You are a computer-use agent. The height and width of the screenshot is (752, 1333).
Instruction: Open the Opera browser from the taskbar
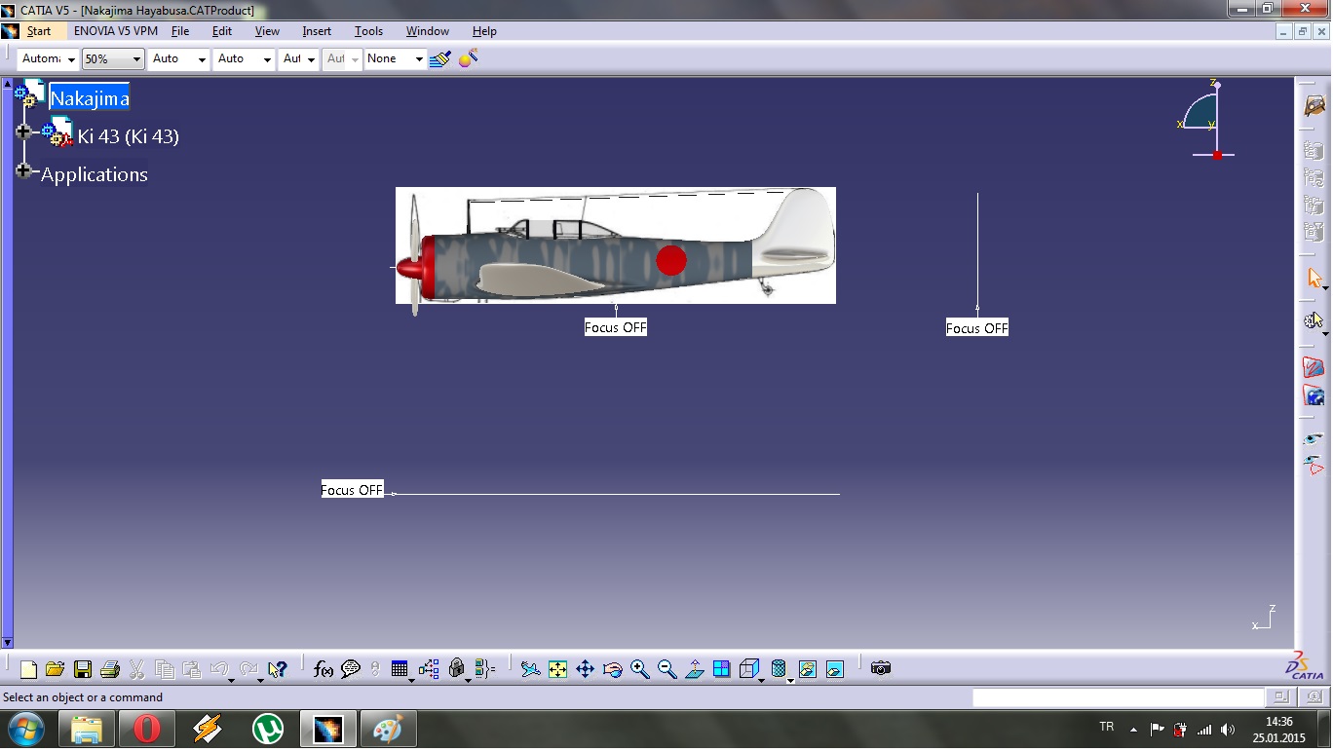(x=147, y=729)
